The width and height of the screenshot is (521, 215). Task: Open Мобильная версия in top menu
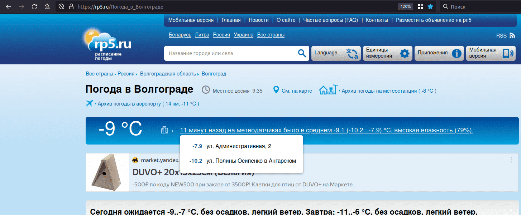[x=191, y=20]
